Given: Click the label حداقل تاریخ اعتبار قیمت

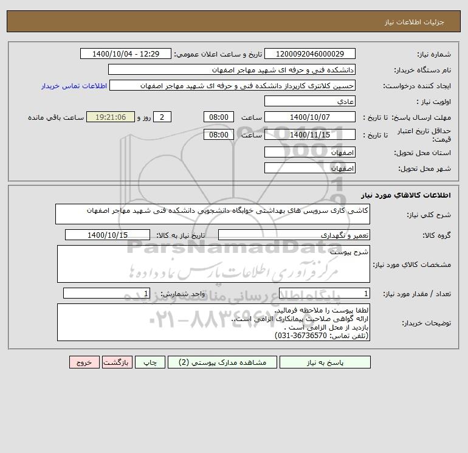Looking at the screenshot, I should pyautogui.click(x=424, y=135).
